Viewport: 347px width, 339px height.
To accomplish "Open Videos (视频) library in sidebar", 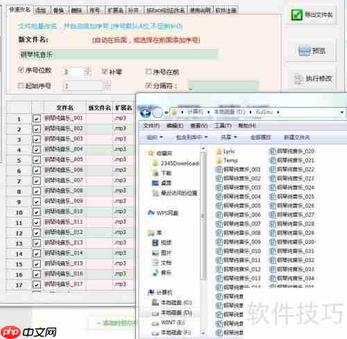I will pyautogui.click(x=162, y=243).
